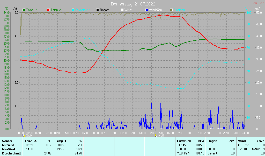This screenshot has height=156, width=265.
Task: Click the pressure min time '17:45'
Action: click(x=182, y=145)
